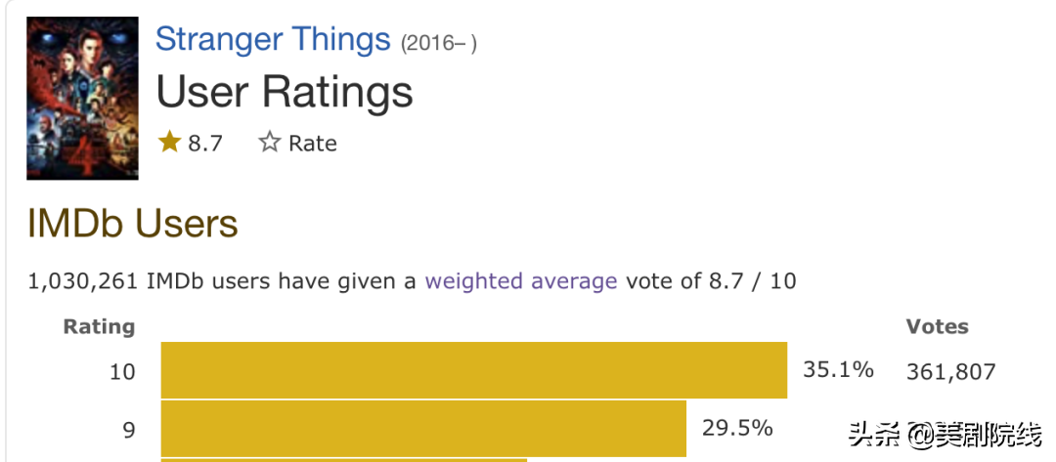This screenshot has width=1056, height=462.
Task: Open the Stranger Things poster thumbnail
Action: (82, 98)
